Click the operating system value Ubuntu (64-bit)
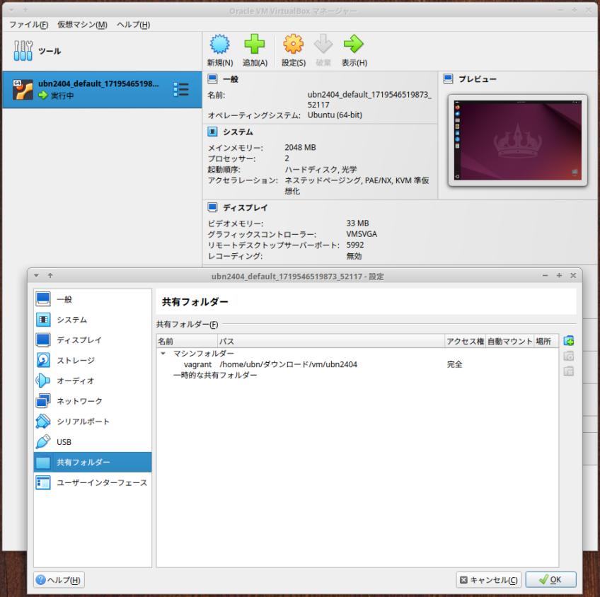This screenshot has height=597, width=600. [335, 115]
